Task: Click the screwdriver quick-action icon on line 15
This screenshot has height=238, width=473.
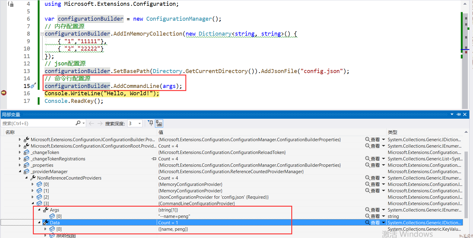Action: pos(33,86)
